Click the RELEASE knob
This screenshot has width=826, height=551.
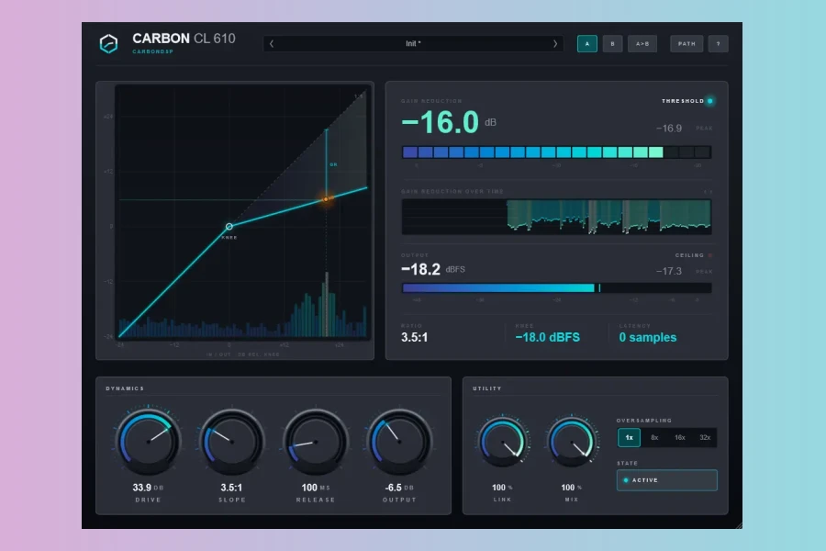coord(316,442)
